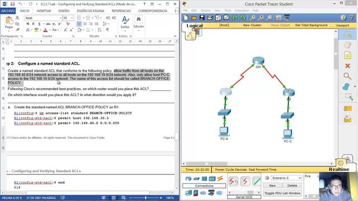Toggle underline (S) formatting in Word
Image resolution: width=358 pixels, height=201 pixels.
click(39, 23)
